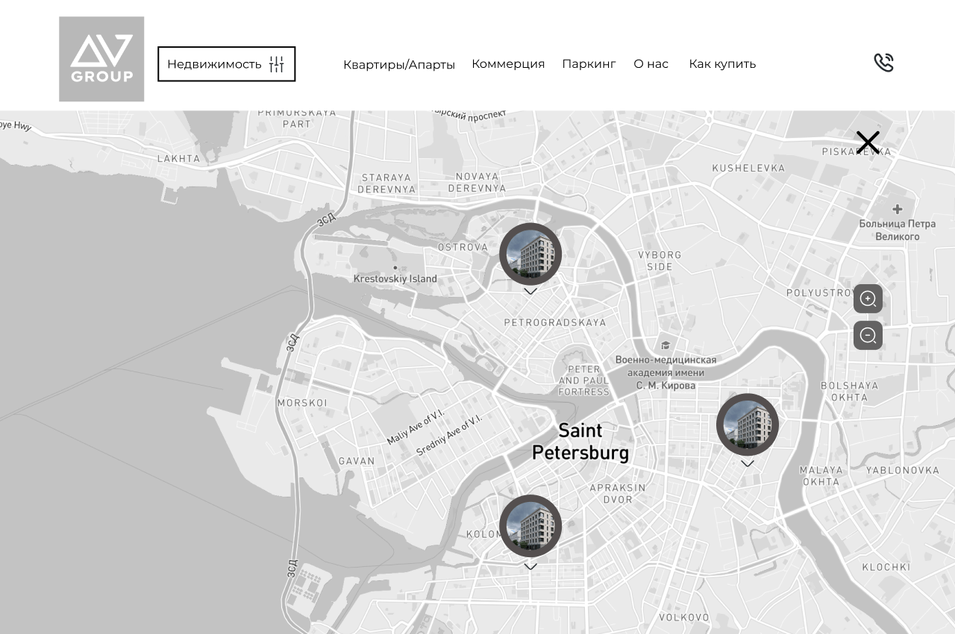Click the filter sliders icon beside Недвижимость
Viewport: 955px width, 634px height.
click(x=277, y=64)
